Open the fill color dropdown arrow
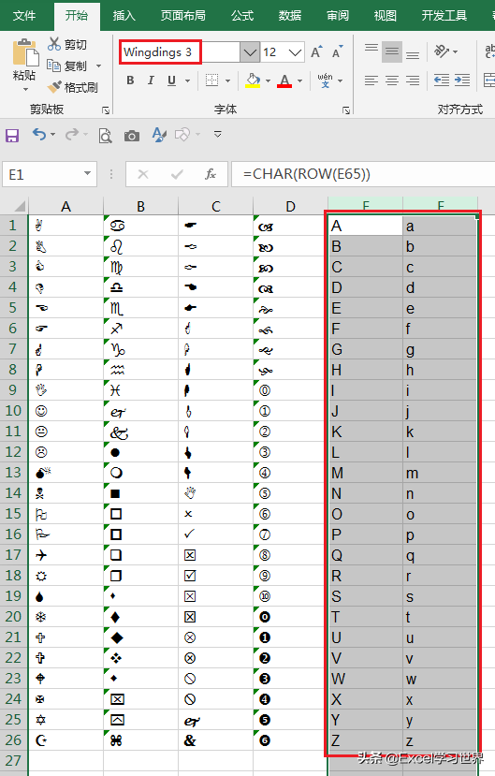Screen dimensions: 495x776 click(268, 81)
